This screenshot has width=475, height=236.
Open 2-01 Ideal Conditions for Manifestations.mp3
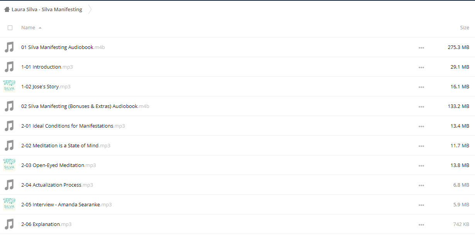pyautogui.click(x=73, y=126)
